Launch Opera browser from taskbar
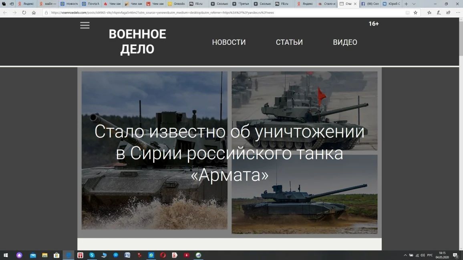 click(163, 255)
